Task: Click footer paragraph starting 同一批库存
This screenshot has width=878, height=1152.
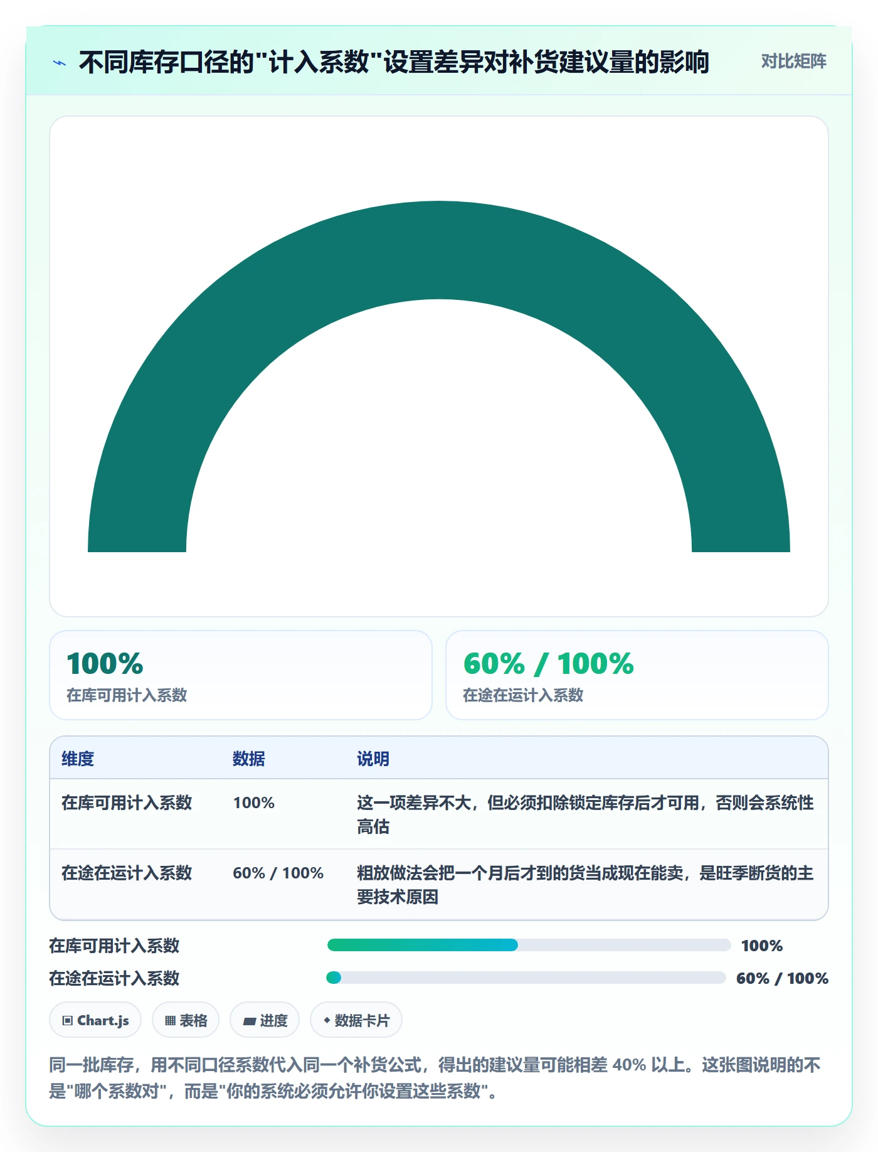Action: tap(435, 1078)
